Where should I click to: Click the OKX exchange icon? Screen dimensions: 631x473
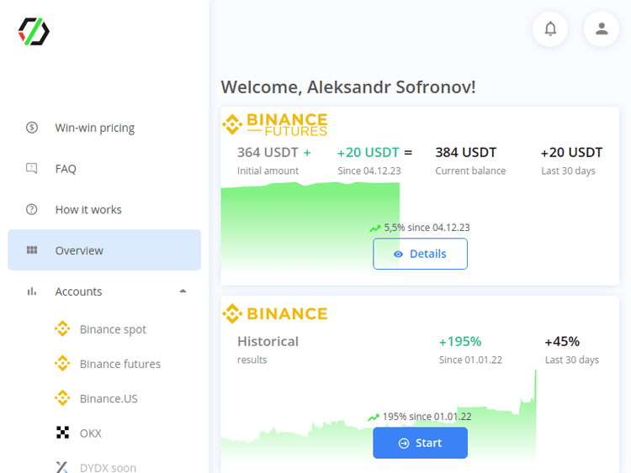point(62,433)
